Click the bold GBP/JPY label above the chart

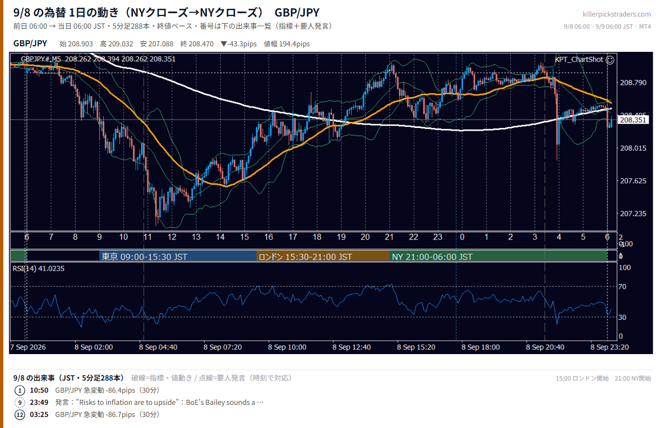tap(30, 44)
